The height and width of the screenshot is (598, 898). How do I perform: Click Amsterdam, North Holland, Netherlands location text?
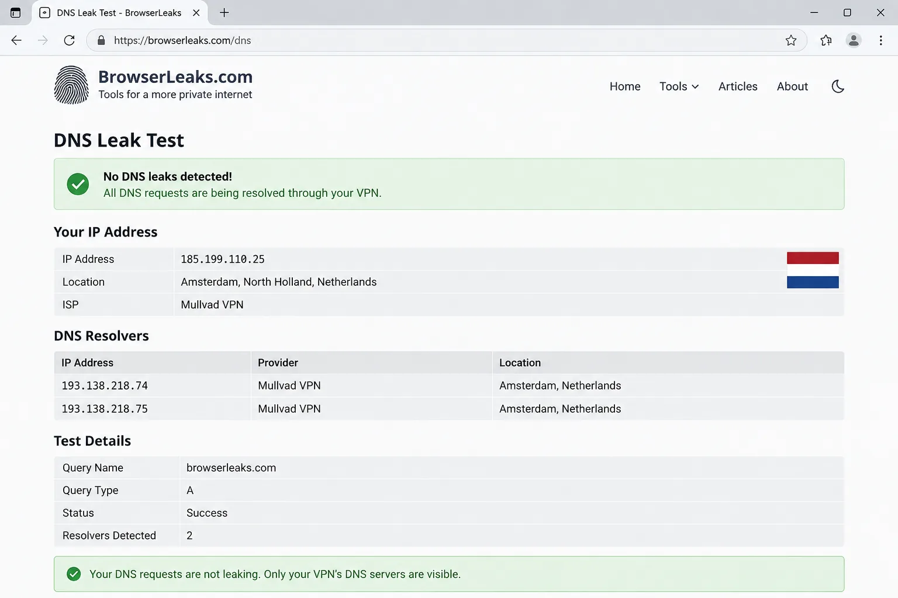(279, 282)
